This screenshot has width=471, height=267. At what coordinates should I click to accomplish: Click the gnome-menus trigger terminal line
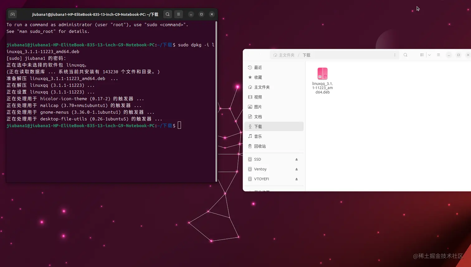coord(80,112)
